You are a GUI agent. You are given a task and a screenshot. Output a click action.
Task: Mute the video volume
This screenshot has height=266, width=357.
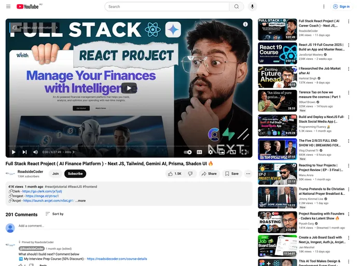pyautogui.click(x=35, y=152)
